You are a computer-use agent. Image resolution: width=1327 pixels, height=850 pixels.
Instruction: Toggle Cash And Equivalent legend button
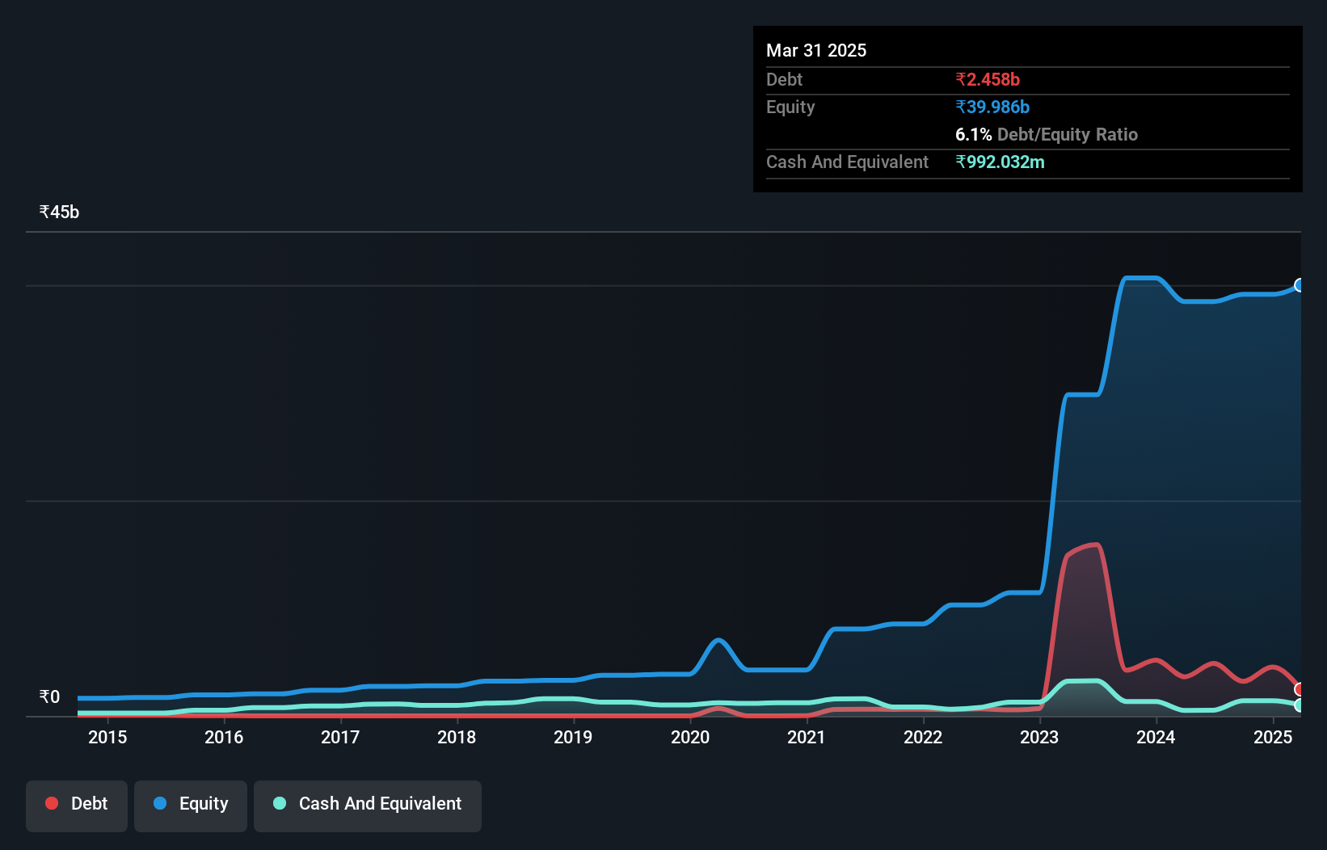pos(368,806)
